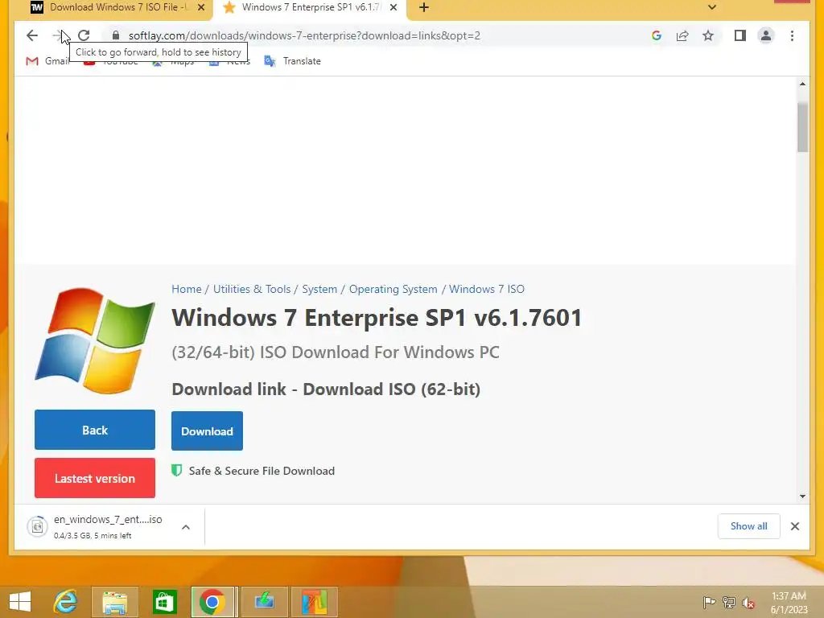Click the Windows 7 logo image
The width and height of the screenshot is (824, 618).
[x=95, y=340]
